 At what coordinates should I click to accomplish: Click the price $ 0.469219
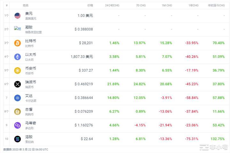tap(83, 84)
